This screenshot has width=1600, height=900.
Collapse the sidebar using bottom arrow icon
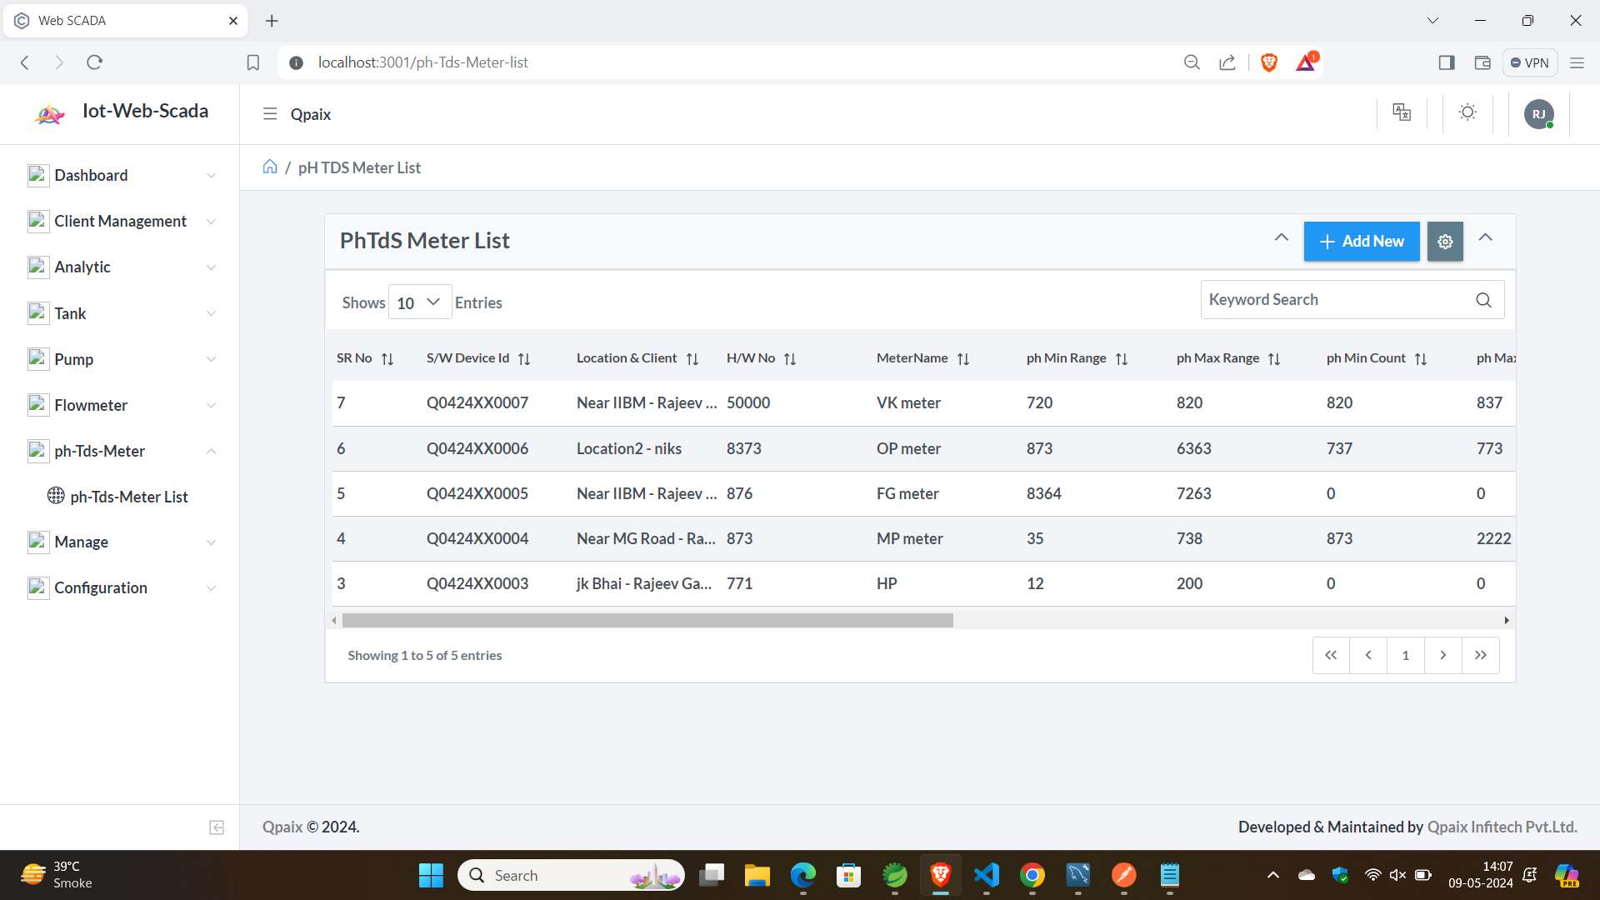pyautogui.click(x=217, y=827)
